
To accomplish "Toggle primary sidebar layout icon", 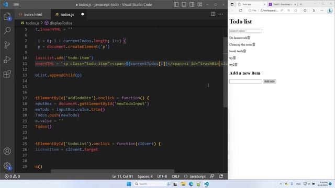I will point(176,5).
